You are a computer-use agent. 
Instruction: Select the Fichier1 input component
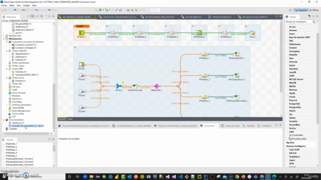[x=81, y=65]
